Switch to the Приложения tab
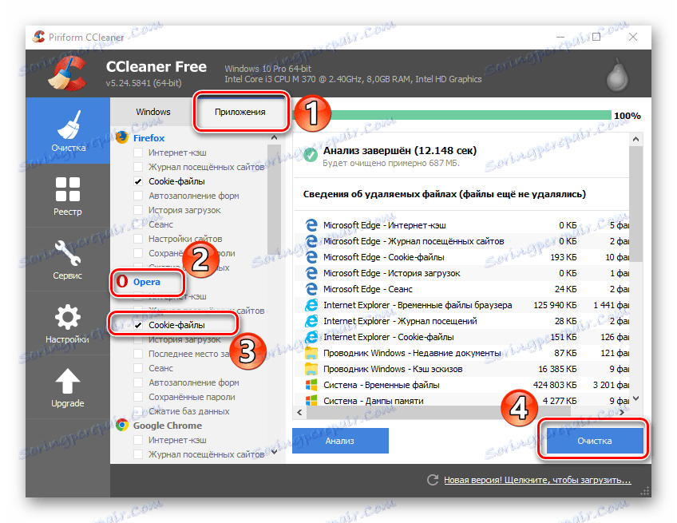The height and width of the screenshot is (523, 677). [240, 112]
